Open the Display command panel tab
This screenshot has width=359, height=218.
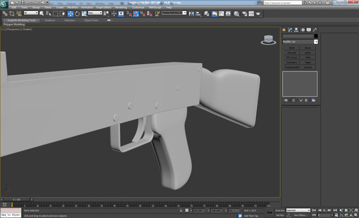[309, 30]
